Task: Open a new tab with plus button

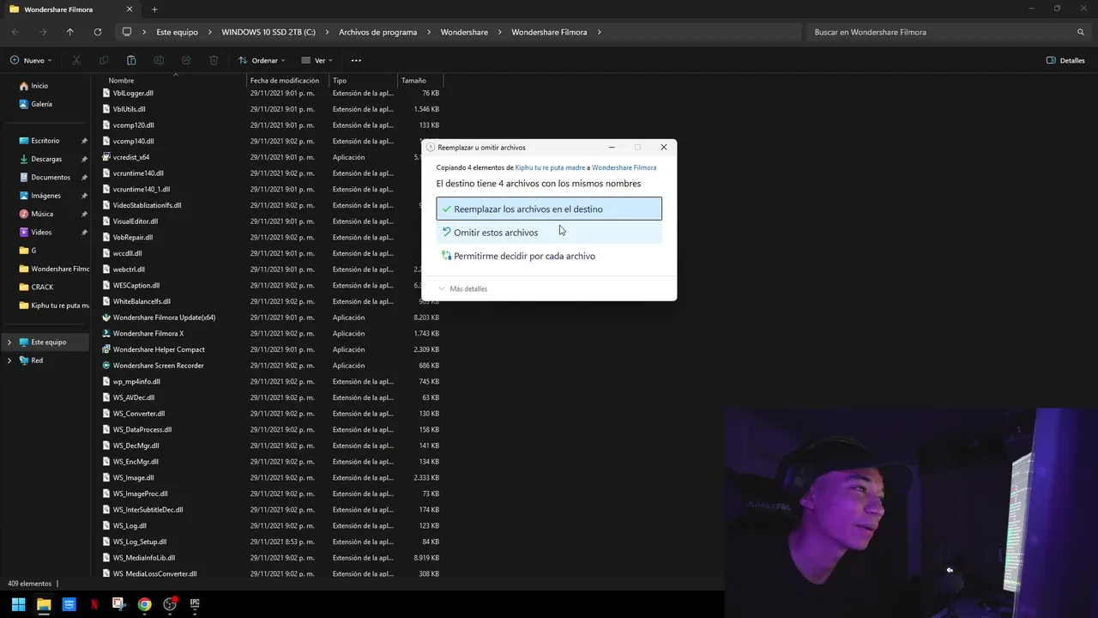Action: (154, 9)
